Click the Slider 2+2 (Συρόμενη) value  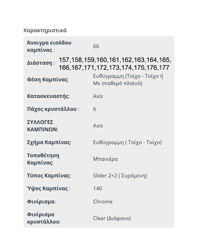pos(120,176)
